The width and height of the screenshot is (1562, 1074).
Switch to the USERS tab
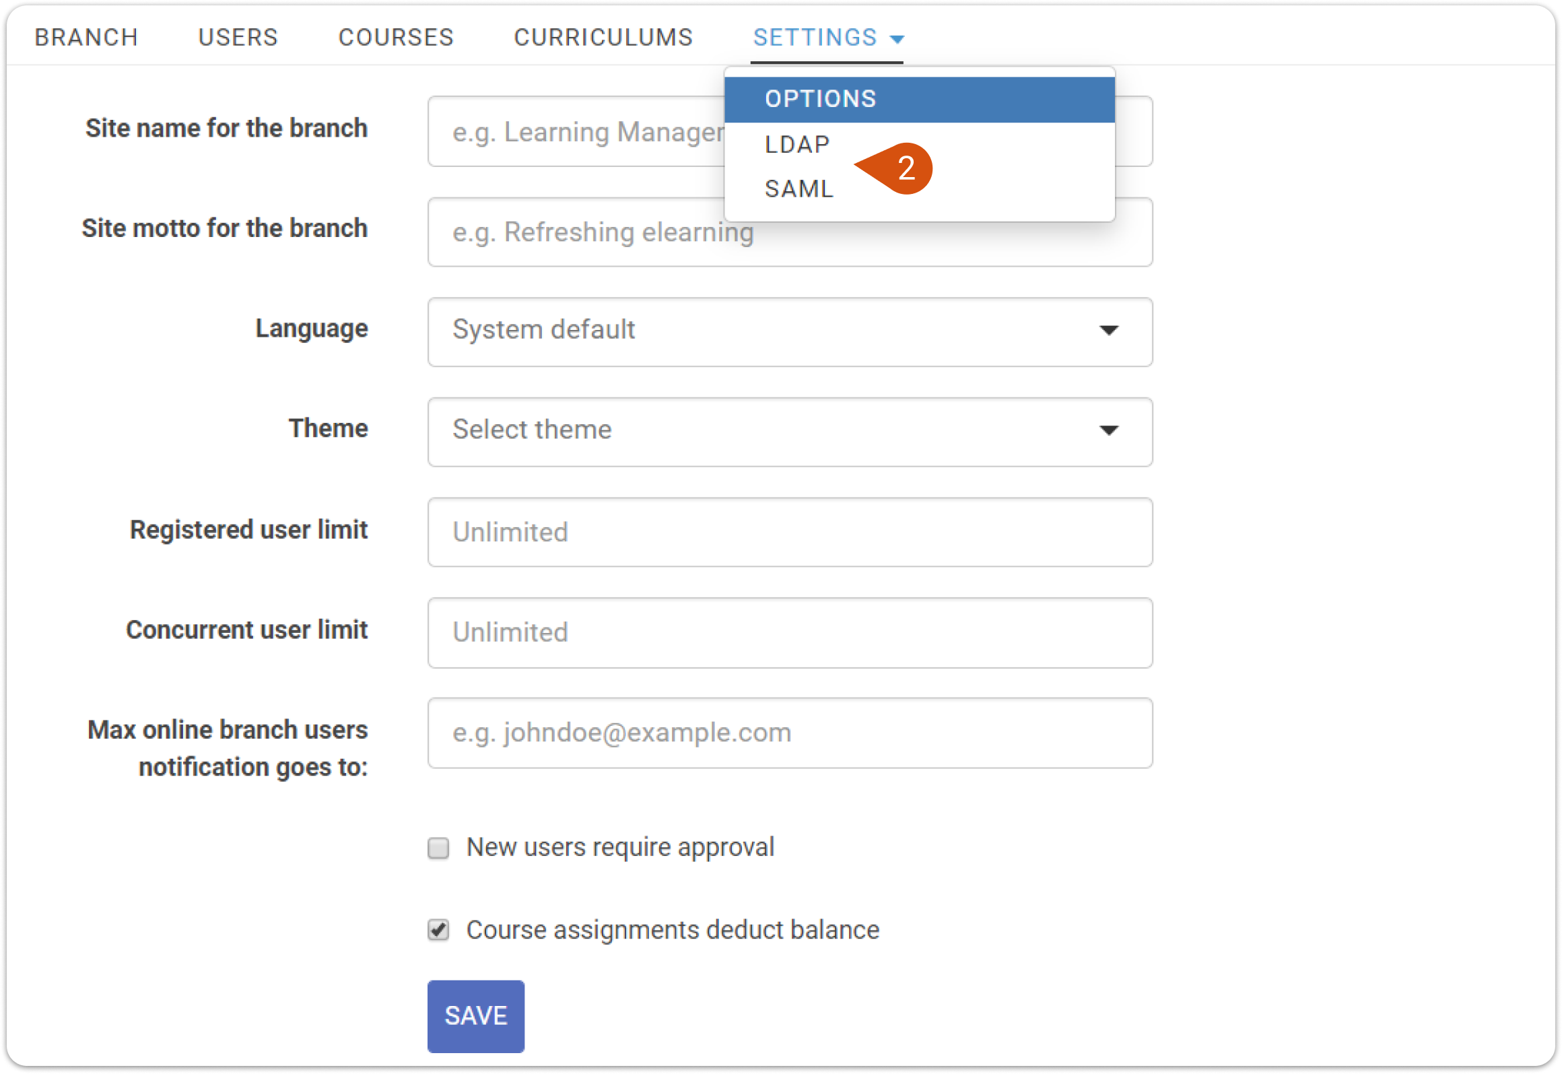click(x=237, y=37)
